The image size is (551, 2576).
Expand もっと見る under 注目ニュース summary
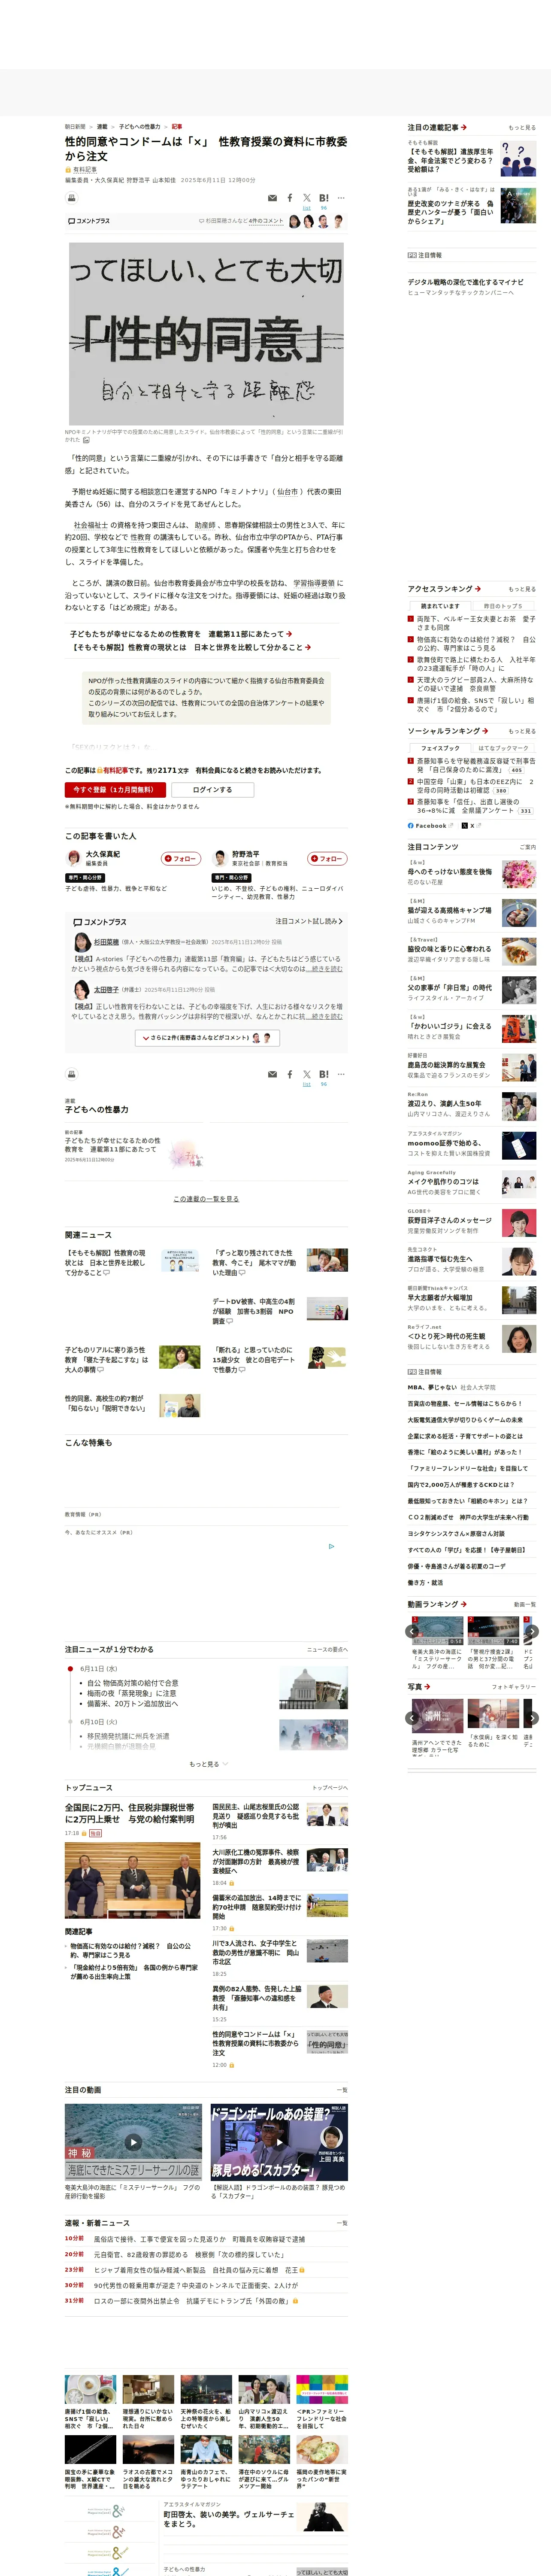click(x=208, y=1764)
